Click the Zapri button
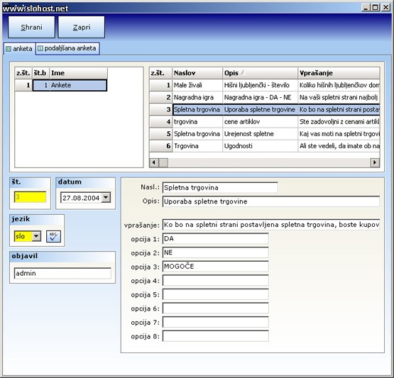 [x=82, y=27]
